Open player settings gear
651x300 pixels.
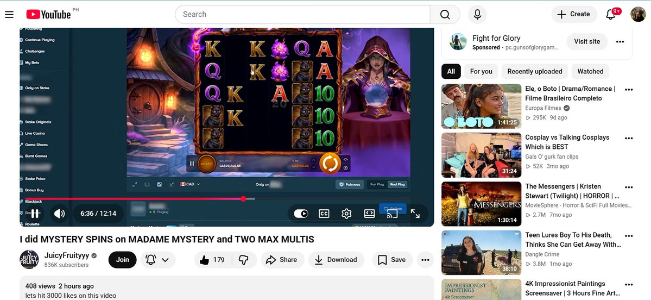[346, 214]
